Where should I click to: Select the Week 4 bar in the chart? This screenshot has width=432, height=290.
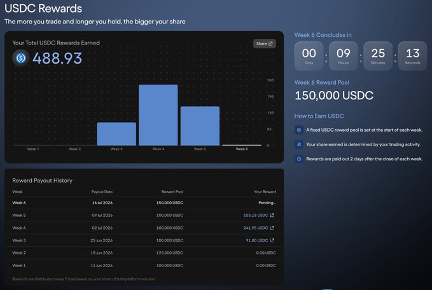click(158, 115)
